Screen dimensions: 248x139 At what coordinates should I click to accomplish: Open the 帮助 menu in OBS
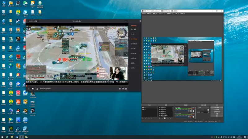click(183, 14)
